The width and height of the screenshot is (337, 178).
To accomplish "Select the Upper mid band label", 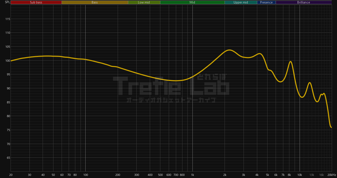I will (241, 2).
